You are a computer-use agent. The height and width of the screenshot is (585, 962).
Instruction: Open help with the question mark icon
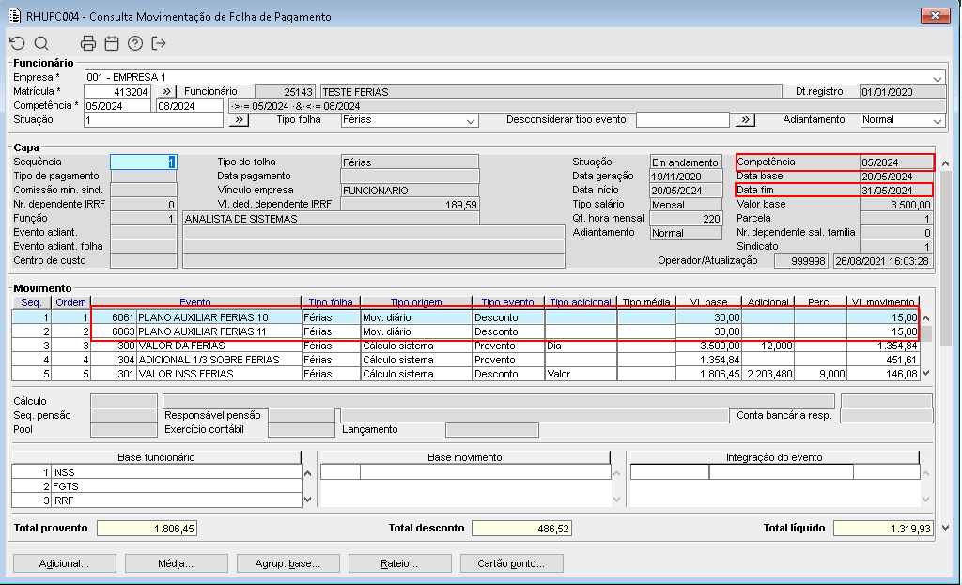point(135,43)
